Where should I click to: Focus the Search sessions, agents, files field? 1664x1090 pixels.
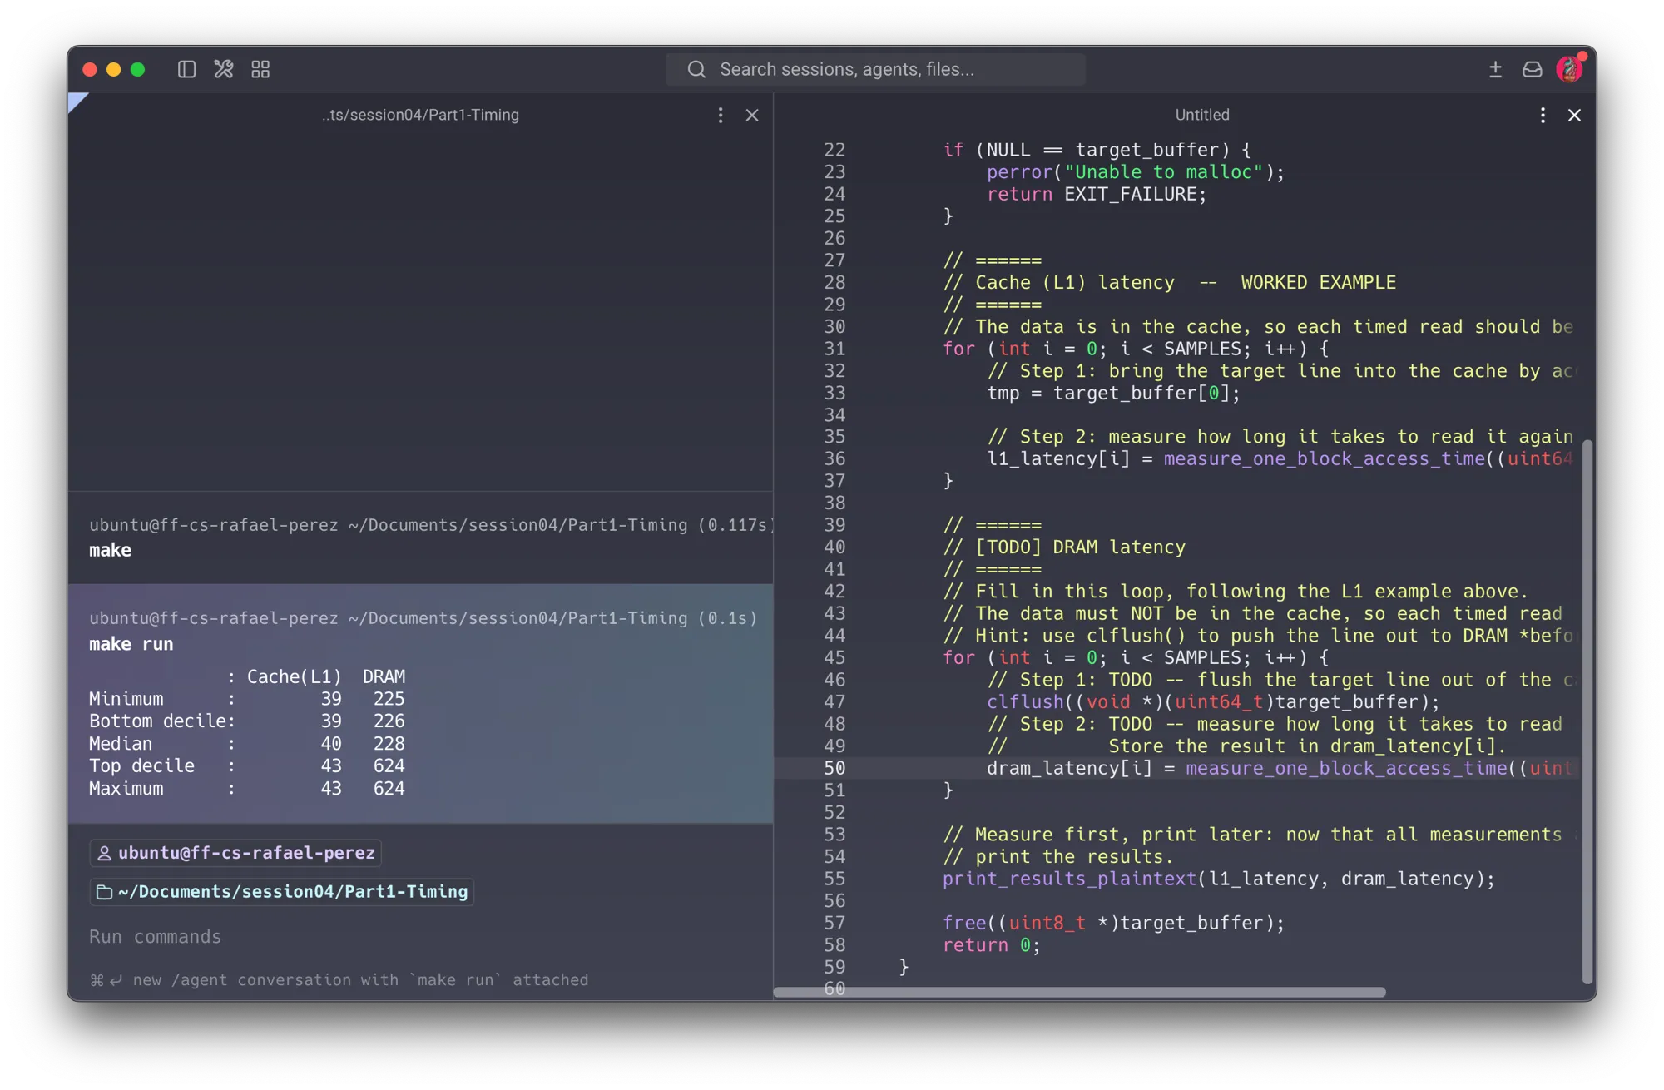(875, 69)
